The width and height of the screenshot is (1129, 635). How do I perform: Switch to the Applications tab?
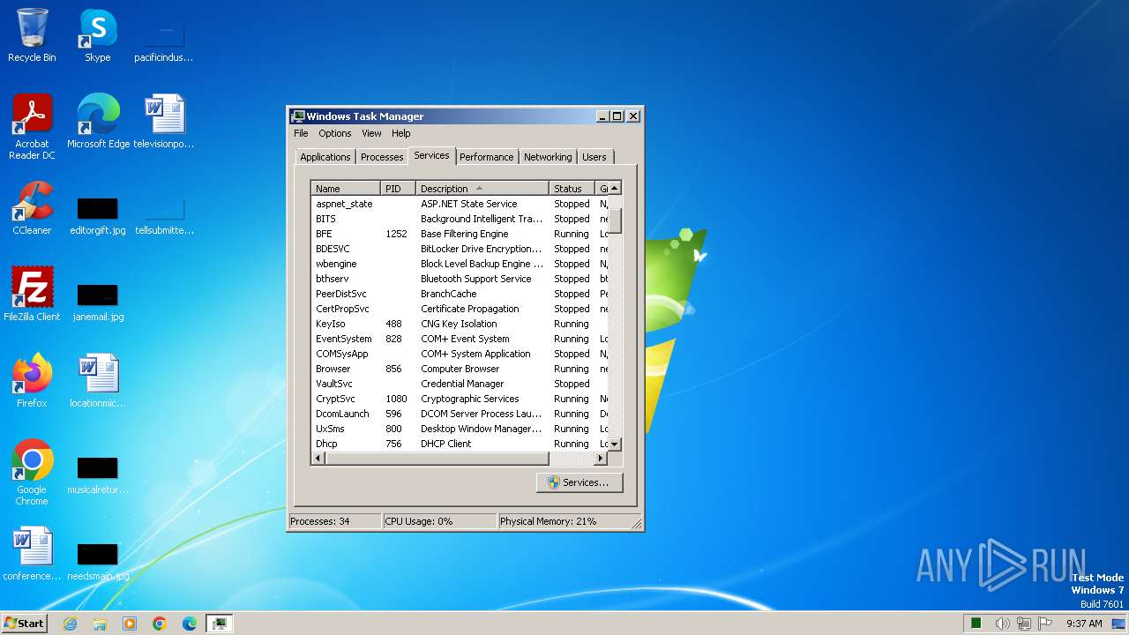[325, 157]
